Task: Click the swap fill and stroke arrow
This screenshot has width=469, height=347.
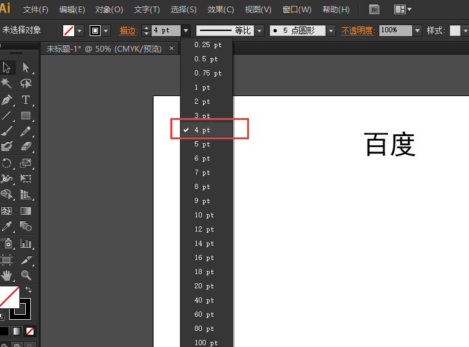Action: (x=28, y=289)
